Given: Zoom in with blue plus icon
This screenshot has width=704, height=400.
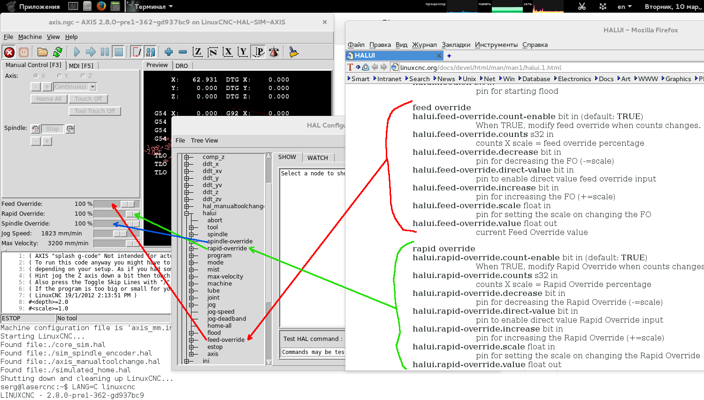Looking at the screenshot, I should 168,52.
